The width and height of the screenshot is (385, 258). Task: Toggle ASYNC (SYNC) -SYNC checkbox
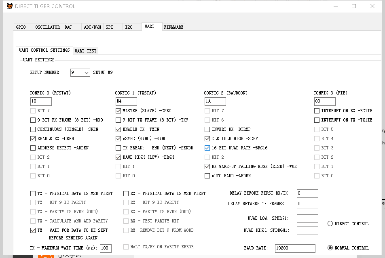point(118,138)
